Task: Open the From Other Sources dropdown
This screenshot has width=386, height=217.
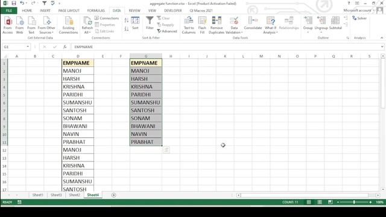Action: pos(46,25)
